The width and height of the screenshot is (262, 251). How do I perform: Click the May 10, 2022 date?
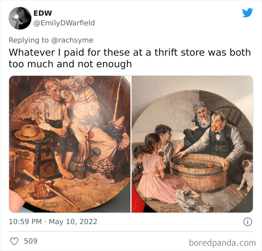73,221
